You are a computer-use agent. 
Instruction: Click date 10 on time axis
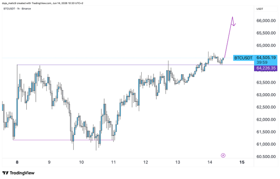point(82,162)
